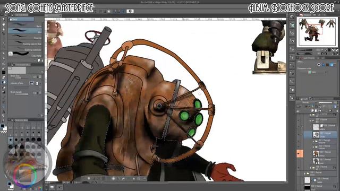340x191 pixels.
Task: Choose Running color on fiber sub tool
Action: tap(25, 42)
